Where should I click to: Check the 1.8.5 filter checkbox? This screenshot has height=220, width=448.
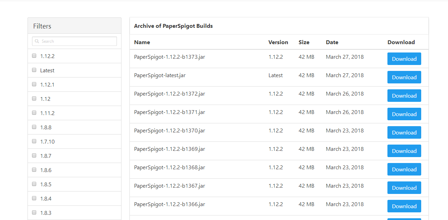(34, 184)
